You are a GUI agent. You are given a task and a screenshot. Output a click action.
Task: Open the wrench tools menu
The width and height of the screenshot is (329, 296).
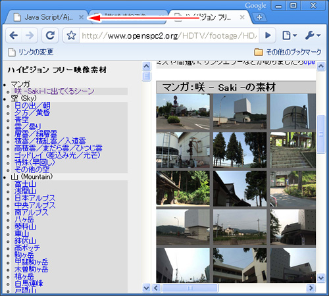point(313,36)
